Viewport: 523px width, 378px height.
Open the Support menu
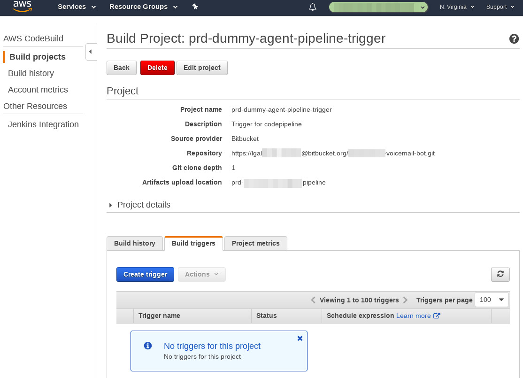click(500, 7)
